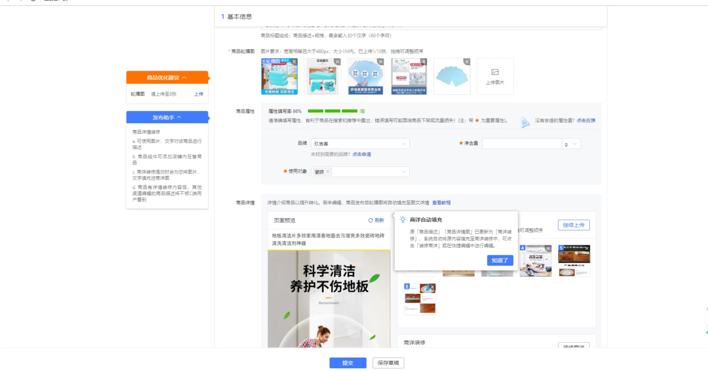
Task: Remove the fourth carousel image
Action: pyautogui.click(x=423, y=62)
